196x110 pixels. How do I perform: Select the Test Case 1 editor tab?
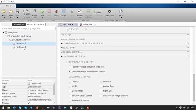[68, 24]
